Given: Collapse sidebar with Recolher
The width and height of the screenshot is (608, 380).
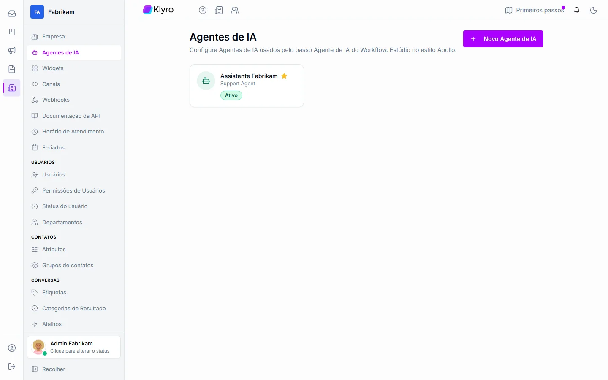Looking at the screenshot, I should (74, 369).
